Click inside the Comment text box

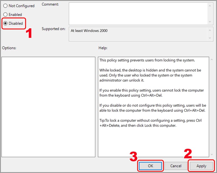[138, 14]
